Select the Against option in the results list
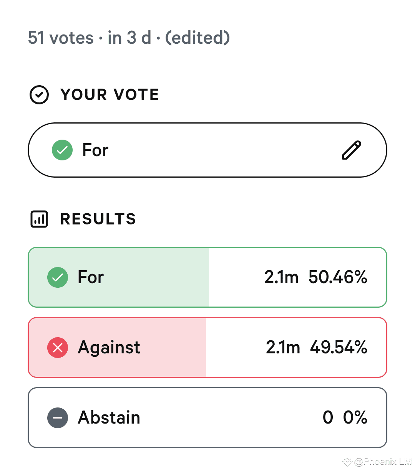 click(x=207, y=347)
